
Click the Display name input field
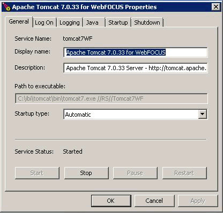136,52
